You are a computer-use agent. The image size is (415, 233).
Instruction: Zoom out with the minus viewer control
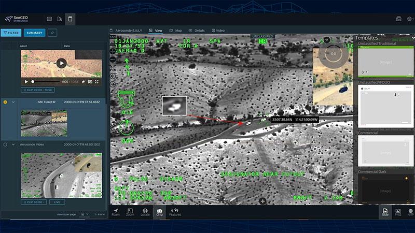click(113, 59)
